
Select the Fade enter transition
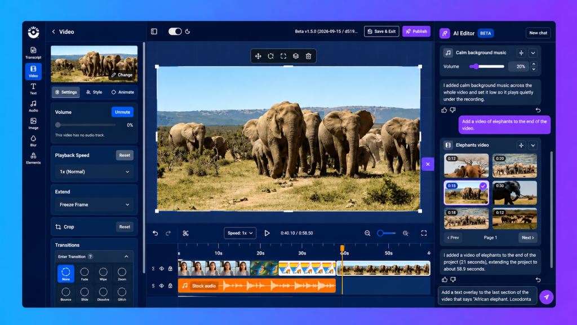[x=85, y=274]
